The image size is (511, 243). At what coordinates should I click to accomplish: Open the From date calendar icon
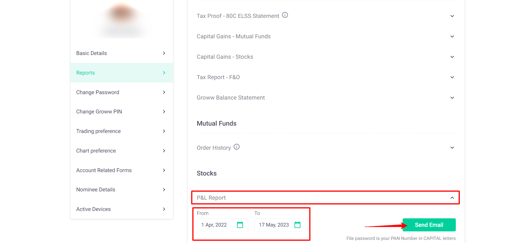point(240,225)
